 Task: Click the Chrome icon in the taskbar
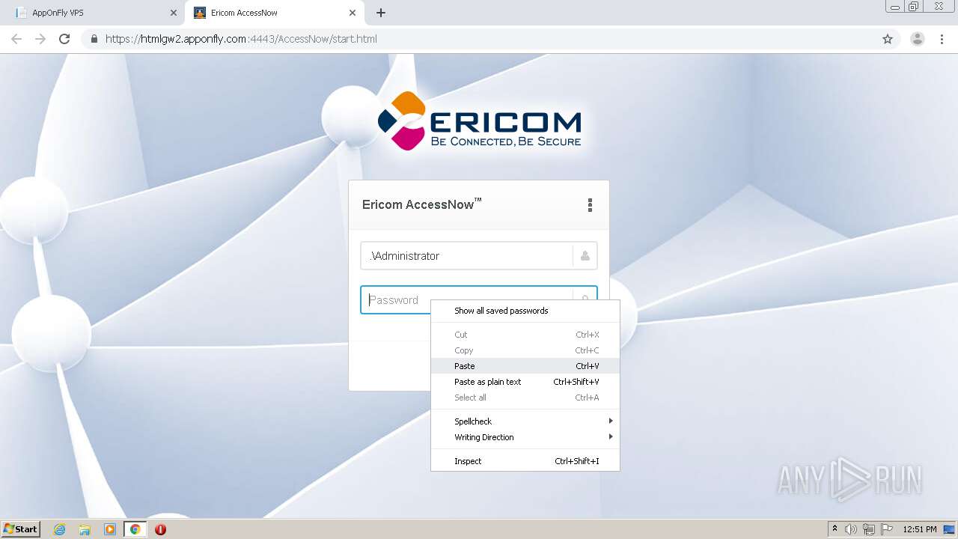point(135,529)
